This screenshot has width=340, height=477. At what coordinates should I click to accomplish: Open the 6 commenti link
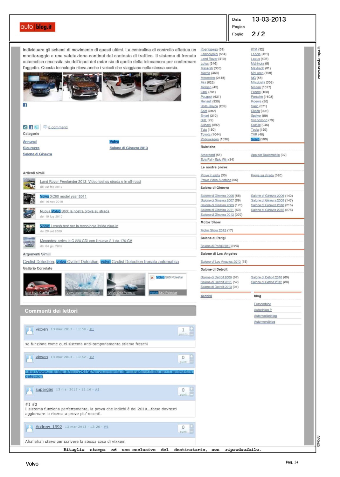[58, 127]
